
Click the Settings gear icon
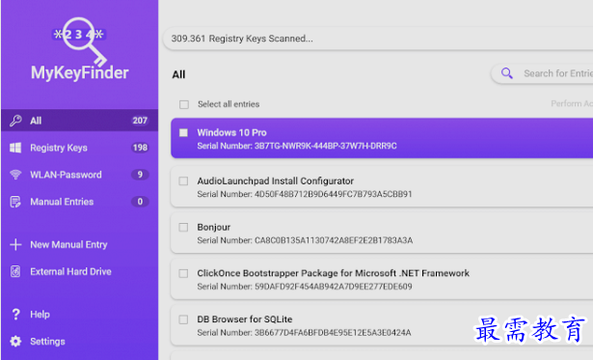(x=15, y=342)
